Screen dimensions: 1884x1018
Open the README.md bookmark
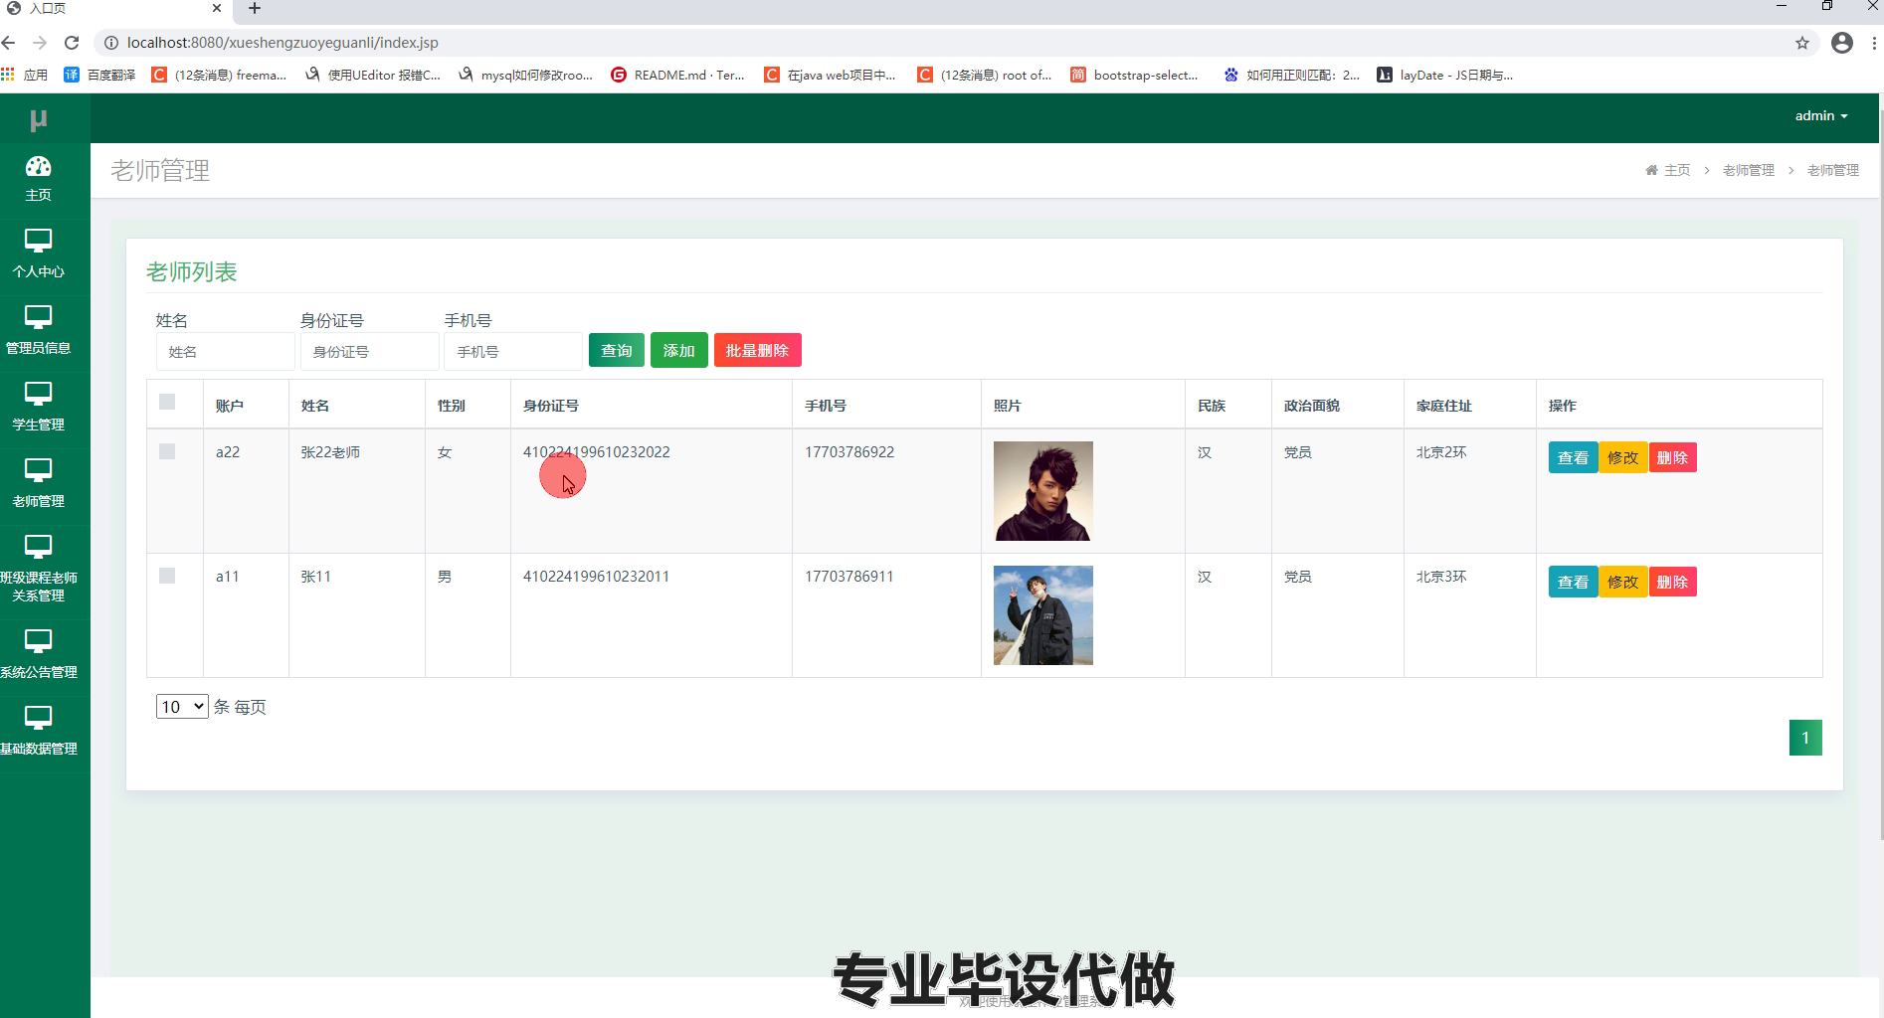pyautogui.click(x=677, y=75)
